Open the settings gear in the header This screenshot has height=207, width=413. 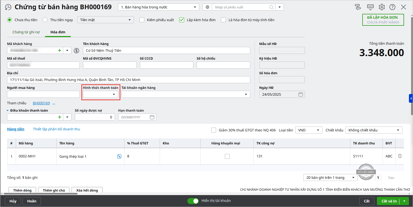(x=382, y=7)
